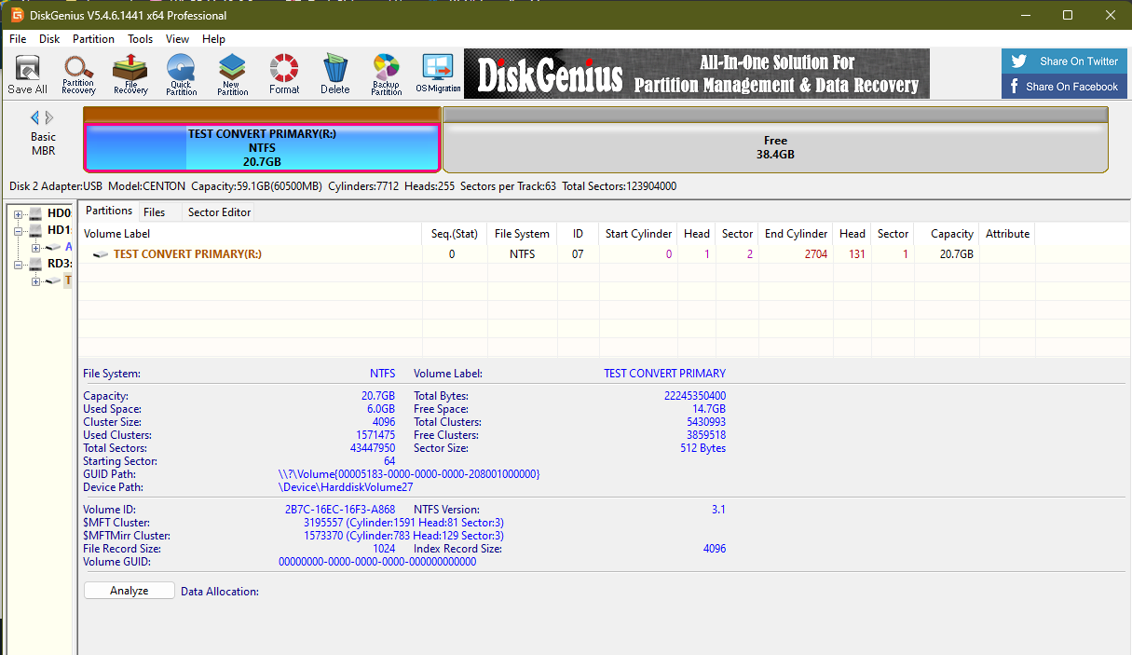Click the ID column header
1132x655 pixels.
click(578, 234)
